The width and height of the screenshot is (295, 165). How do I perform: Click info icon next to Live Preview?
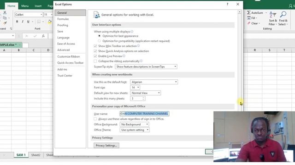(x=124, y=56)
